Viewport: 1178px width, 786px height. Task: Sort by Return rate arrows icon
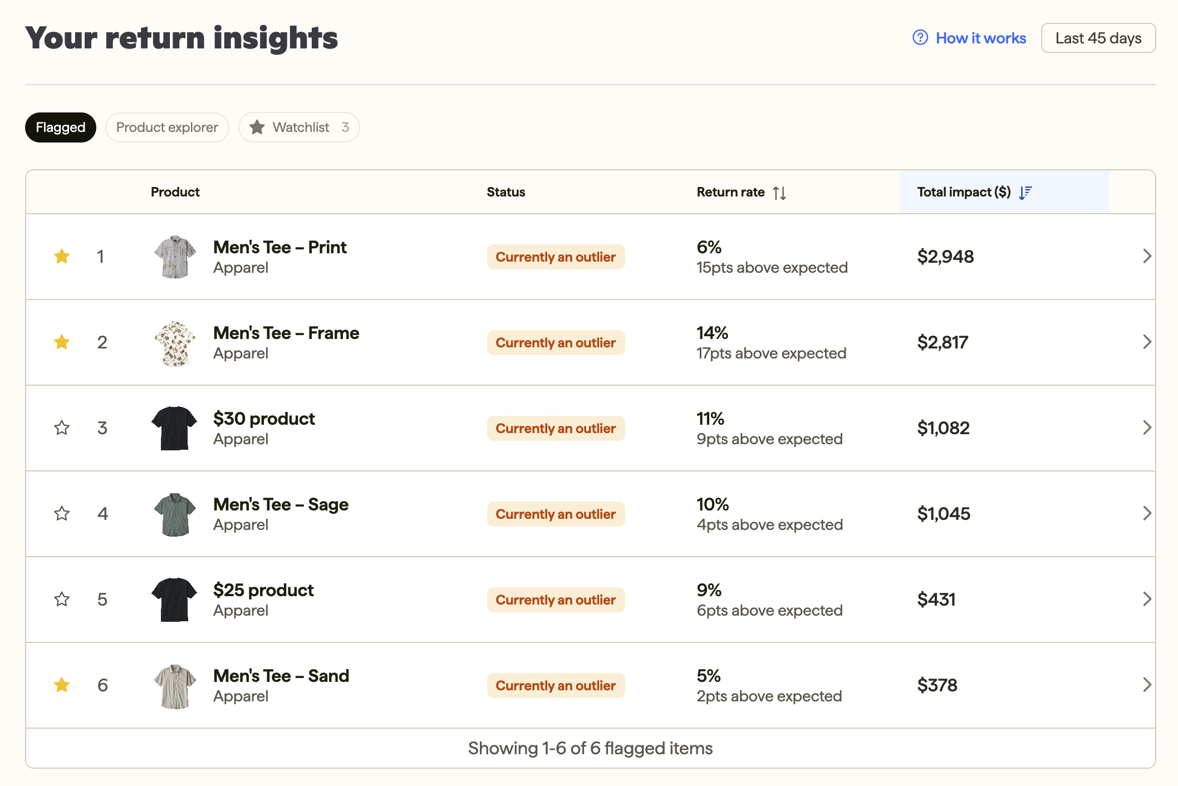(x=779, y=193)
